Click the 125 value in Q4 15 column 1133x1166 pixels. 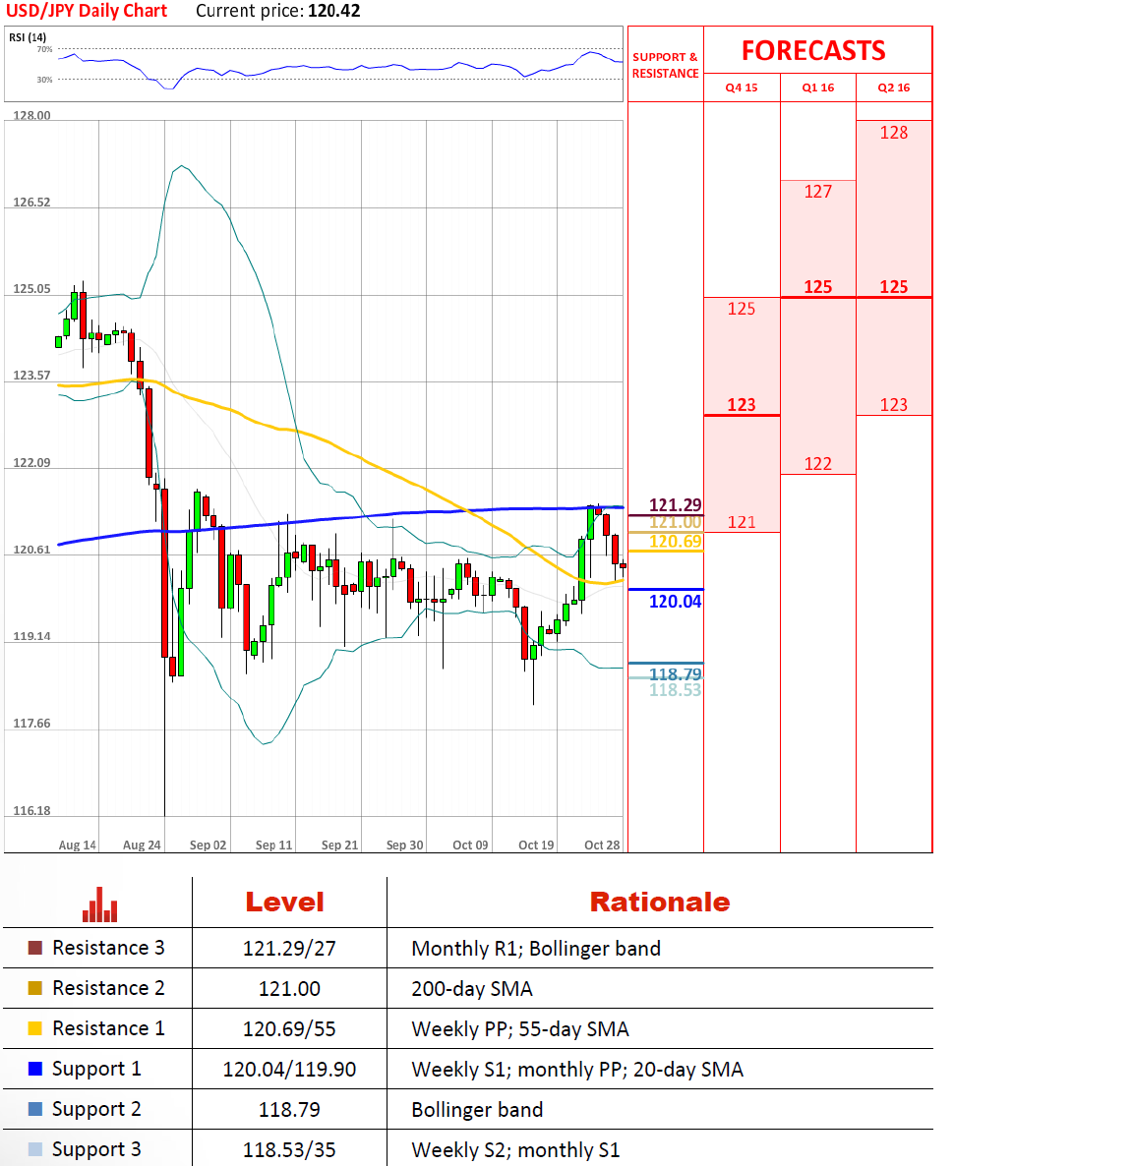[741, 309]
